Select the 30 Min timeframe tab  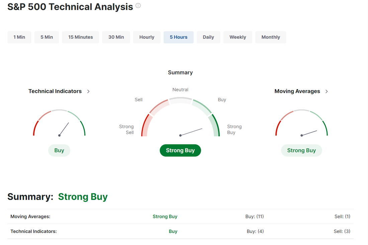[x=116, y=37]
